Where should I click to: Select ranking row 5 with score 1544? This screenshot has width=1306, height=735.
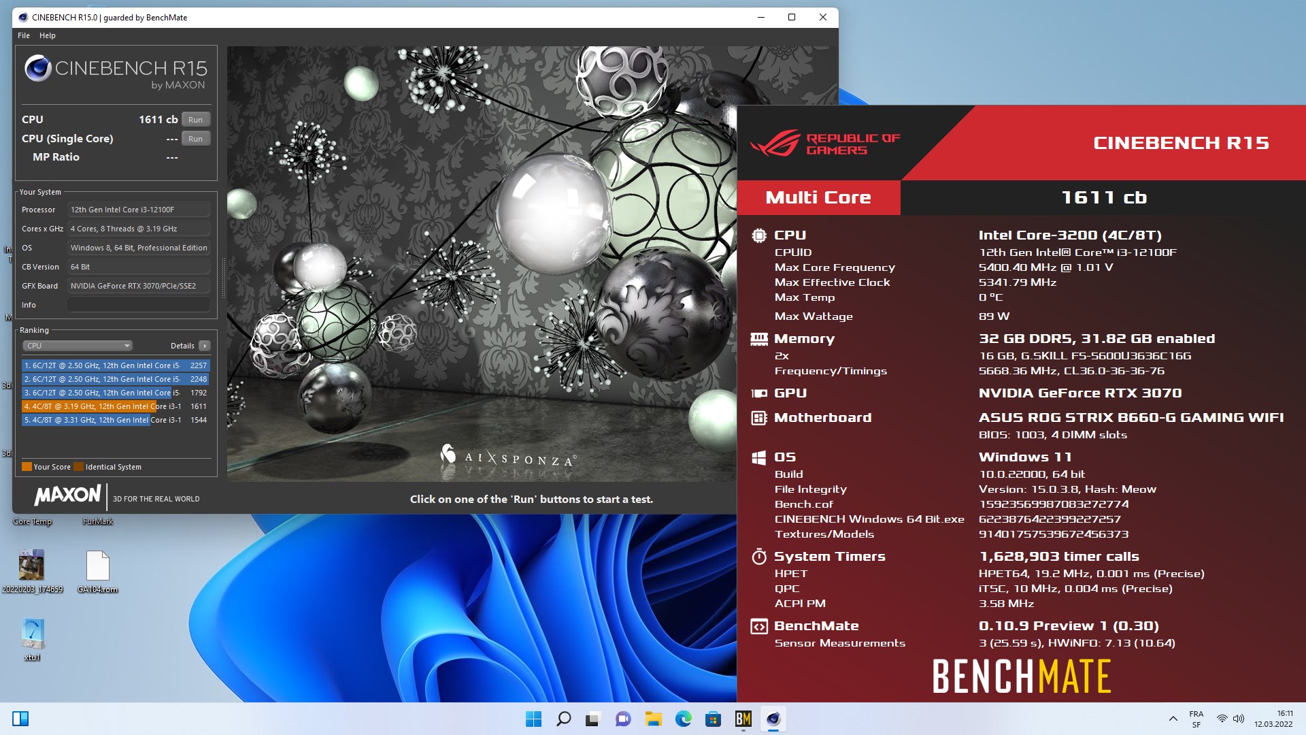pos(116,420)
